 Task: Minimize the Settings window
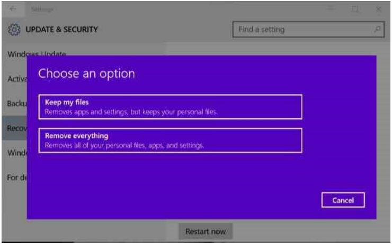pos(329,9)
